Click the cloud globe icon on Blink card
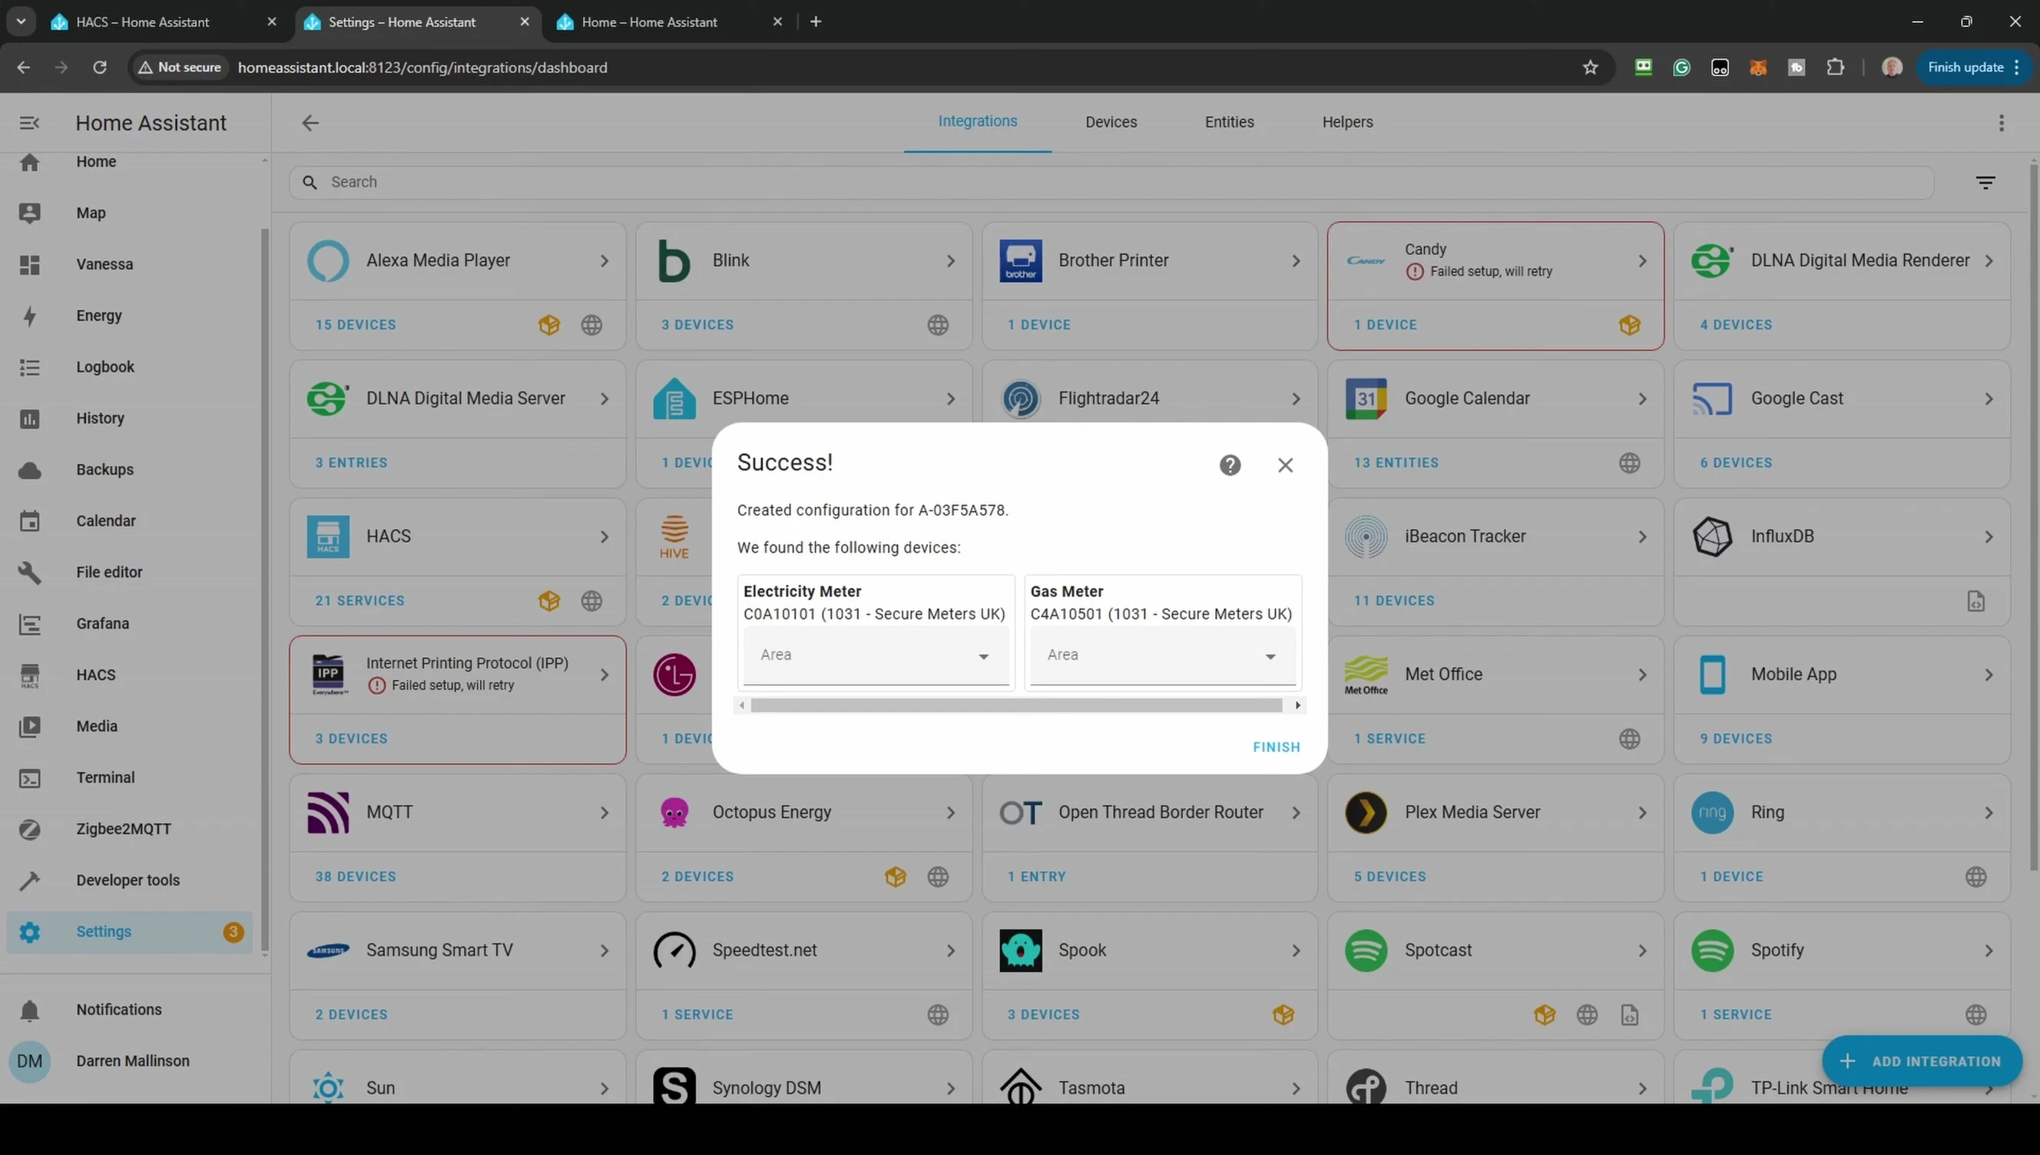 click(x=938, y=325)
